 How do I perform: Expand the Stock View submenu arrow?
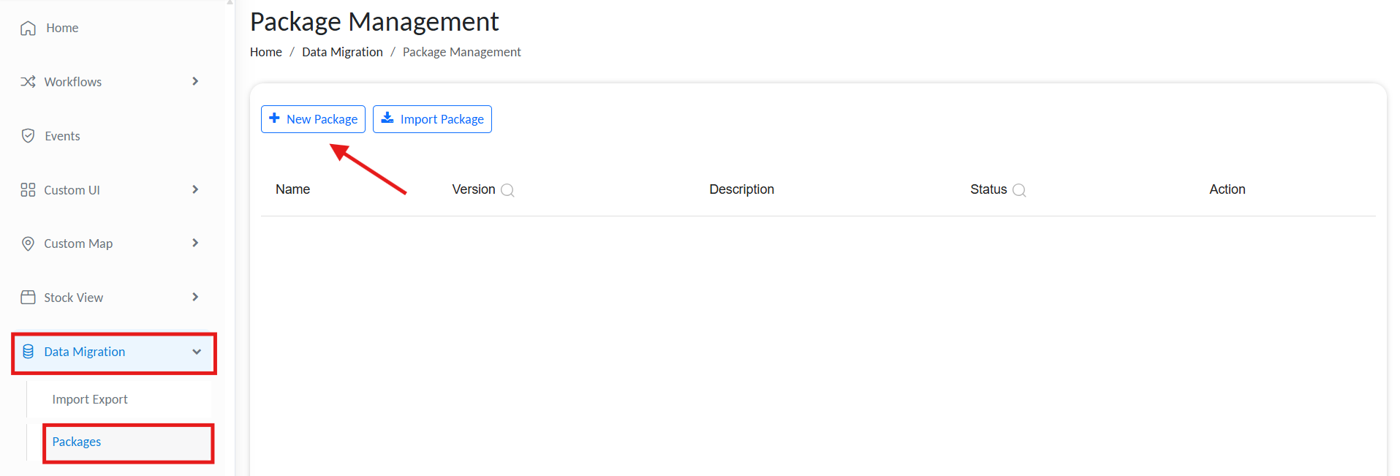pyautogui.click(x=195, y=297)
